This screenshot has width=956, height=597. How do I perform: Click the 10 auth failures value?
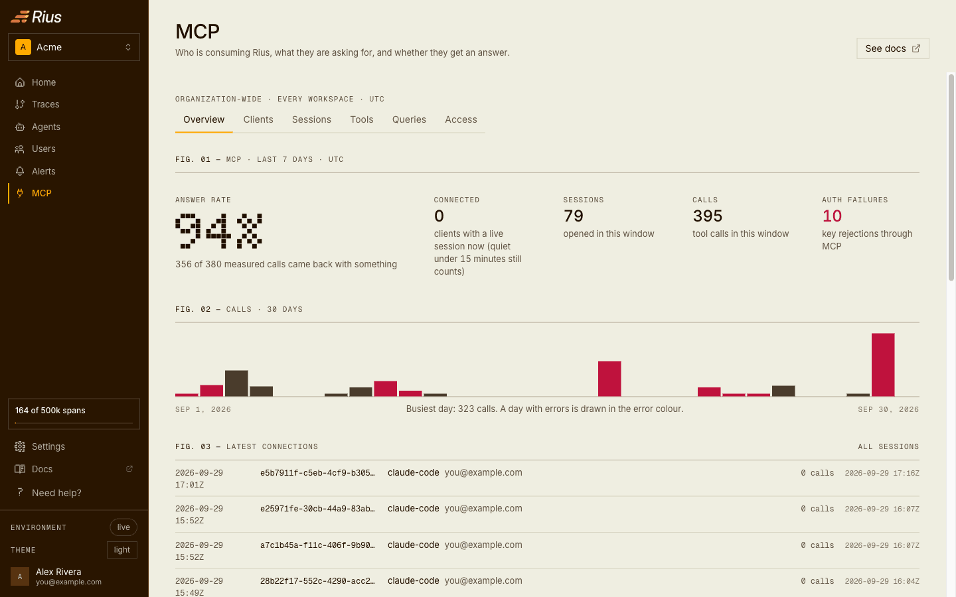tap(832, 216)
